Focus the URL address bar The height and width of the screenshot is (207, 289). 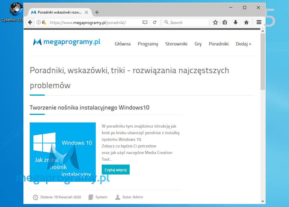point(95,23)
